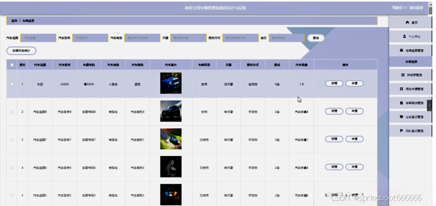The height and width of the screenshot is (206, 436).
Task: Click the 汽车排量7 cell in row 3
Action: pos(301,140)
